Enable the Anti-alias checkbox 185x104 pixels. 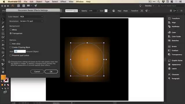point(10,44)
